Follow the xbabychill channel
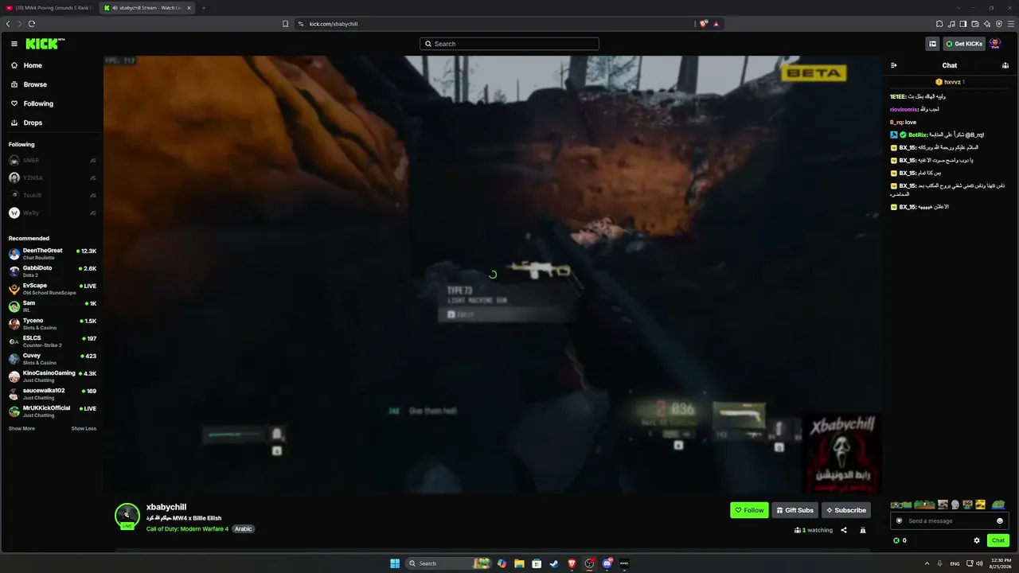The height and width of the screenshot is (573, 1019). tap(749, 510)
